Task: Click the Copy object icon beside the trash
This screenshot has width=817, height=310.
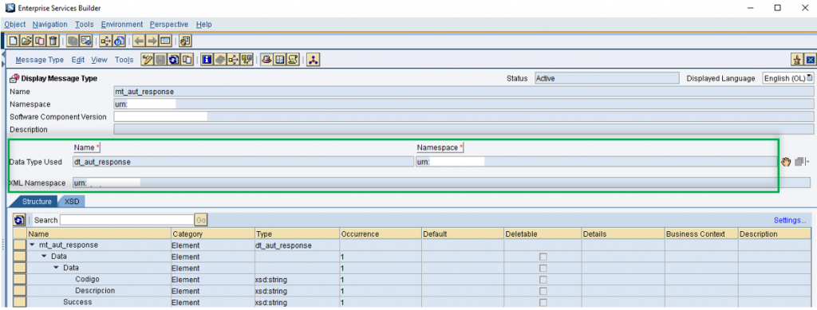Action: tap(40, 41)
